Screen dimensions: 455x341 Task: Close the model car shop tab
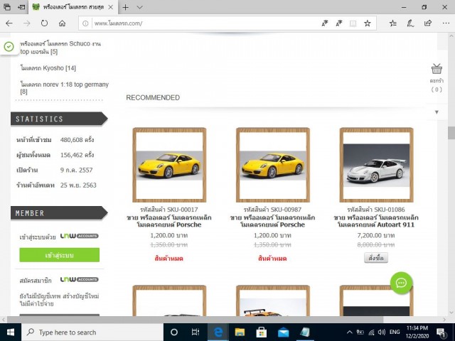[111, 7]
